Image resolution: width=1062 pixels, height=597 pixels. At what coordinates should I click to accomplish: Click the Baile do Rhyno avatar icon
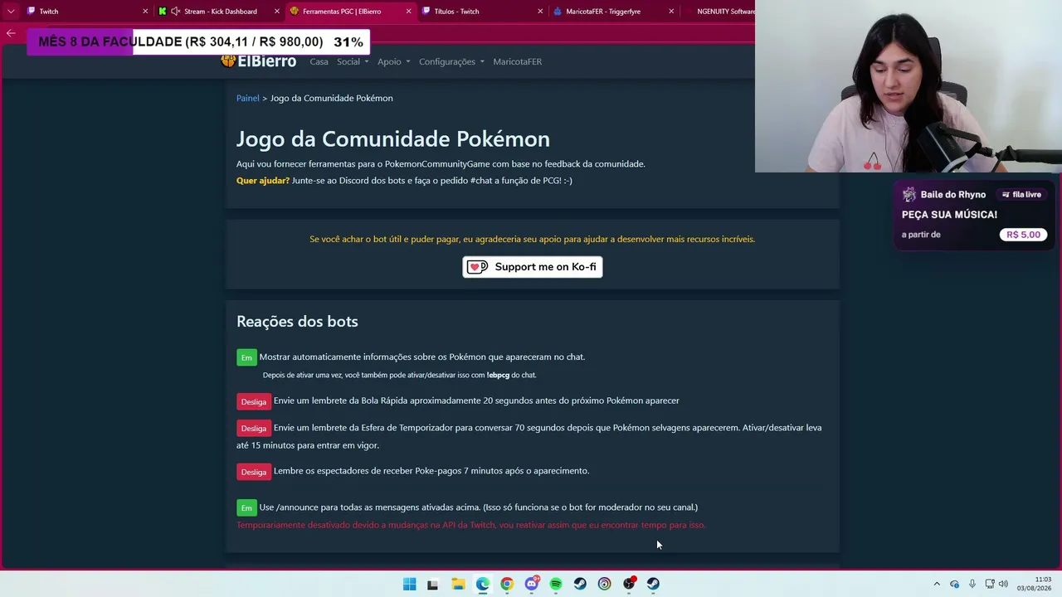coord(909,195)
